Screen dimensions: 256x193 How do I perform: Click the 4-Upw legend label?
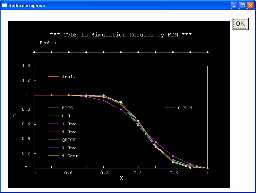click(69, 132)
